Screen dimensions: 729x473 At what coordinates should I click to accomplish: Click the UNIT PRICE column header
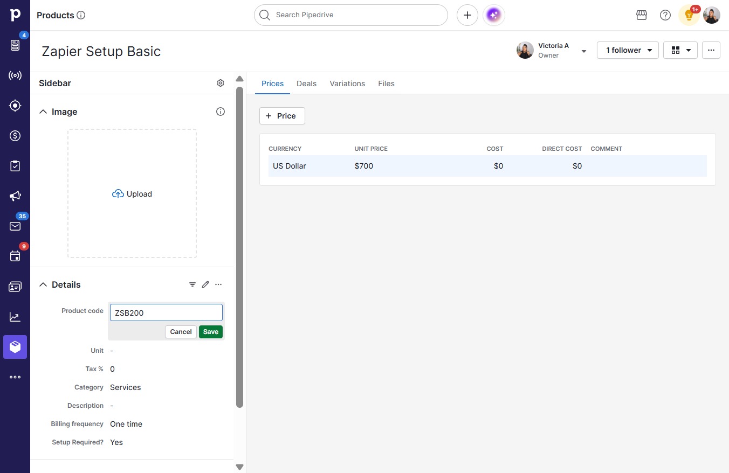click(x=371, y=149)
